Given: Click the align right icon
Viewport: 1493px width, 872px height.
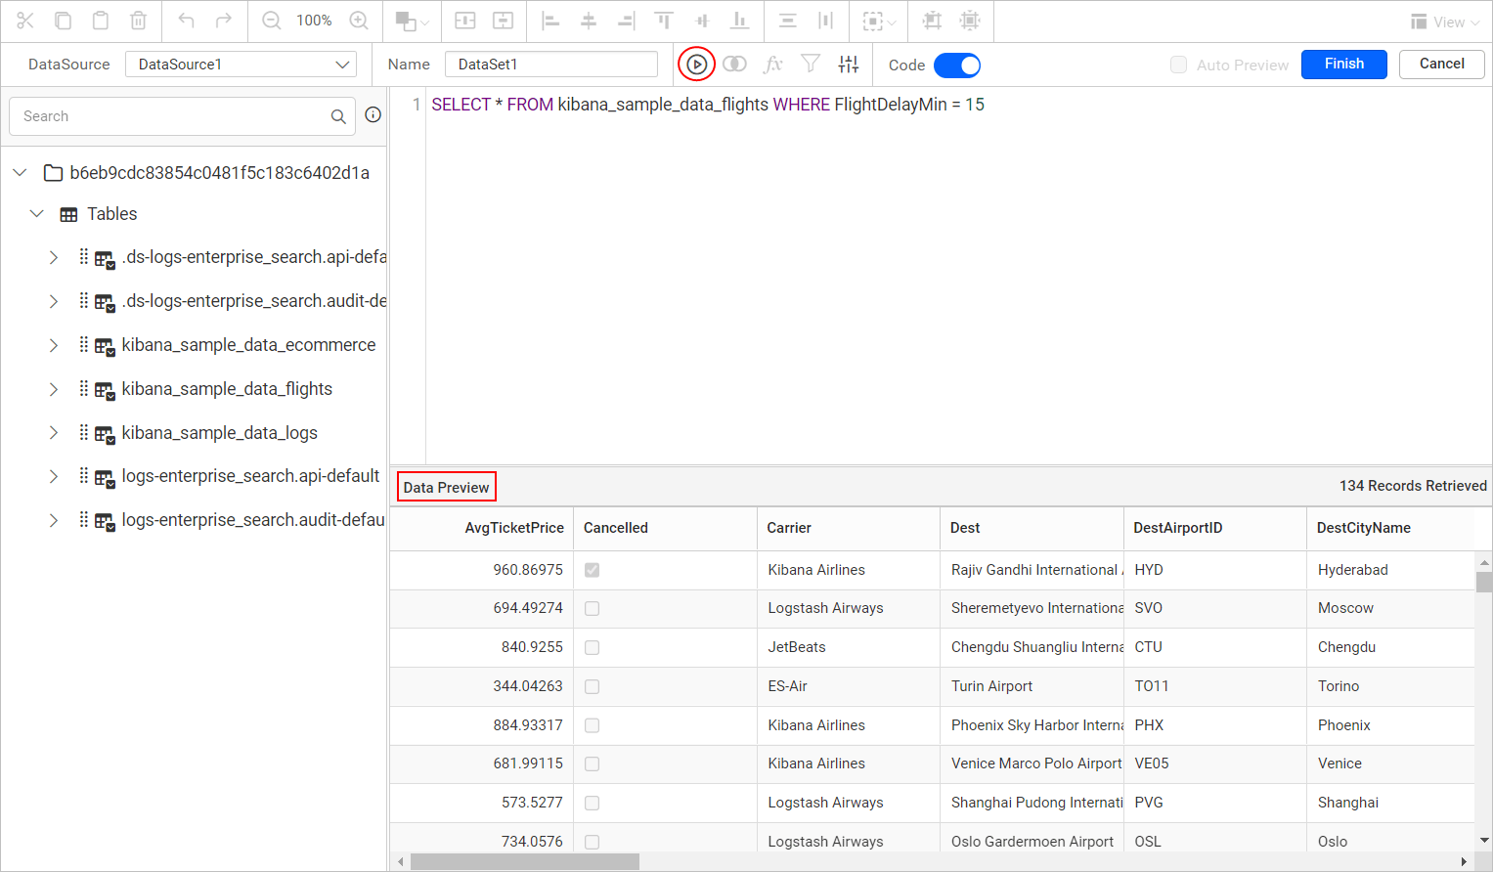Looking at the screenshot, I should click(x=626, y=21).
